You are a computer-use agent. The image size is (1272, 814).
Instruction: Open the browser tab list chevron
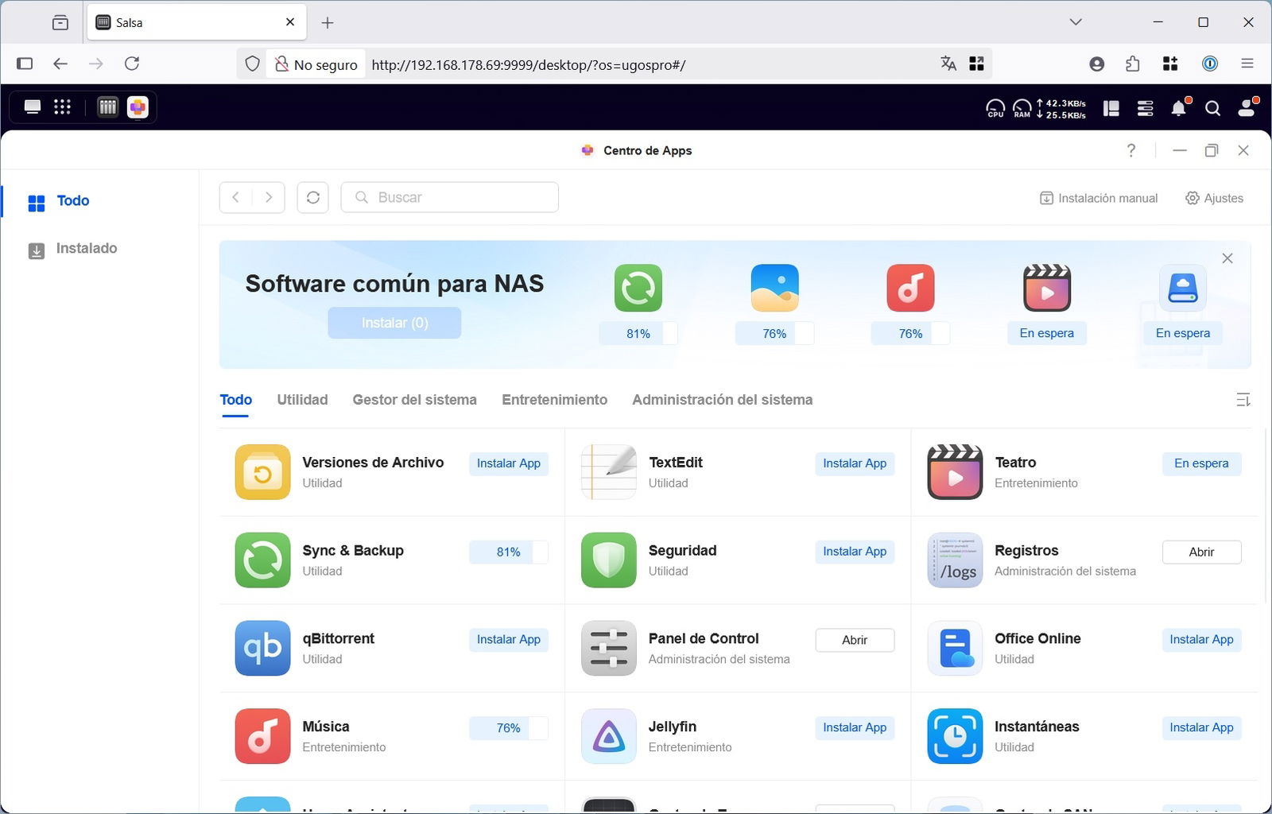pos(1075,22)
